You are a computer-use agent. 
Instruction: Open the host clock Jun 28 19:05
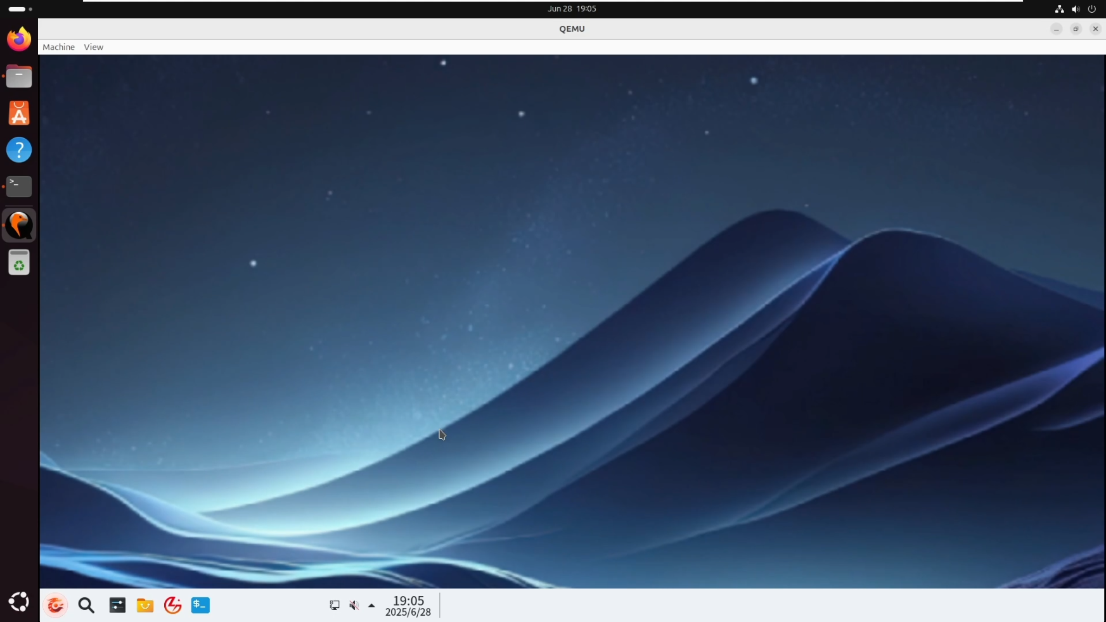(572, 9)
